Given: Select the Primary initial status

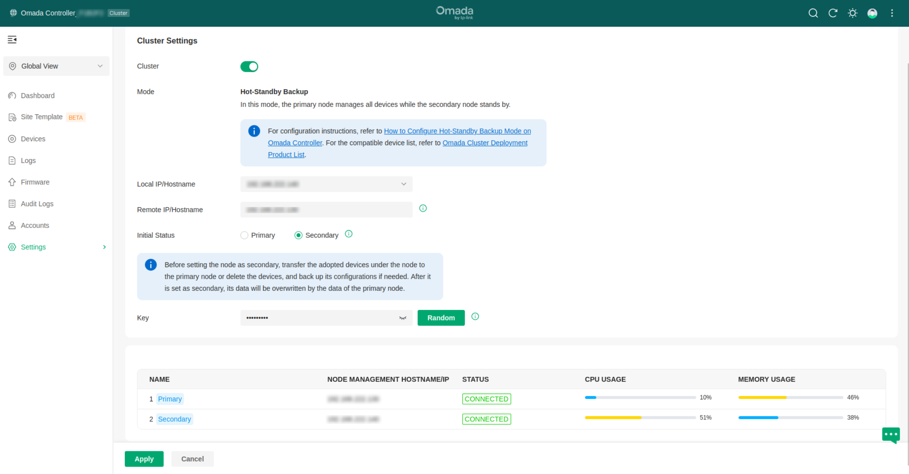Looking at the screenshot, I should 244,235.
